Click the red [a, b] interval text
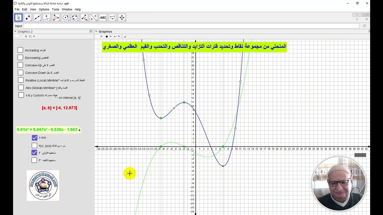The width and height of the screenshot is (383, 215). 60,108
